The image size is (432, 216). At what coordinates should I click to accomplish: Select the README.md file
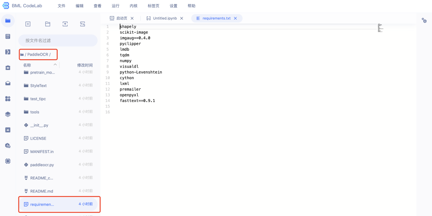click(x=58, y=191)
